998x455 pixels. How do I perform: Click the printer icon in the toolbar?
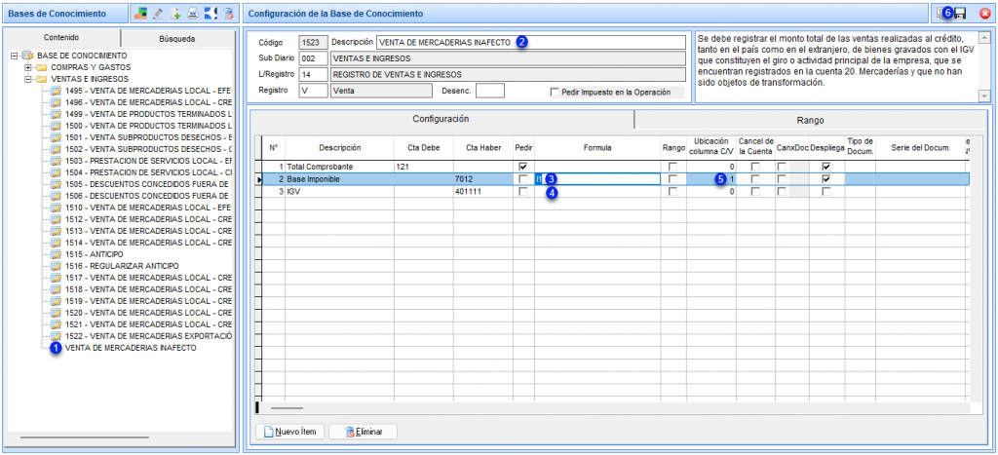coord(192,13)
